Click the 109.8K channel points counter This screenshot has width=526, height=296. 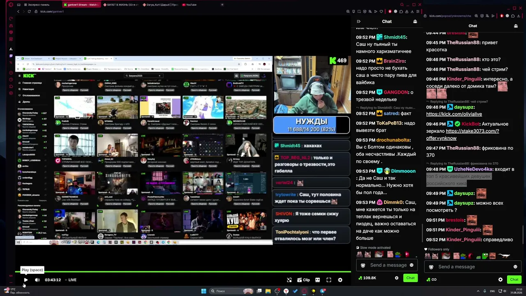click(367, 278)
